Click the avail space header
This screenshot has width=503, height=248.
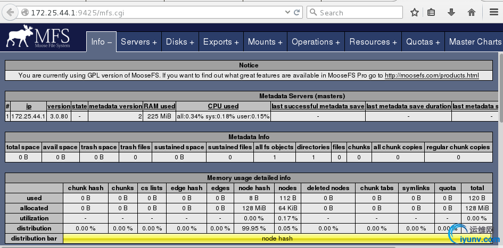(x=60, y=147)
